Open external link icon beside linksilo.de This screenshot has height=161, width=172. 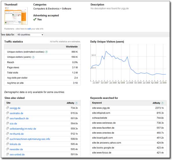click(7, 144)
